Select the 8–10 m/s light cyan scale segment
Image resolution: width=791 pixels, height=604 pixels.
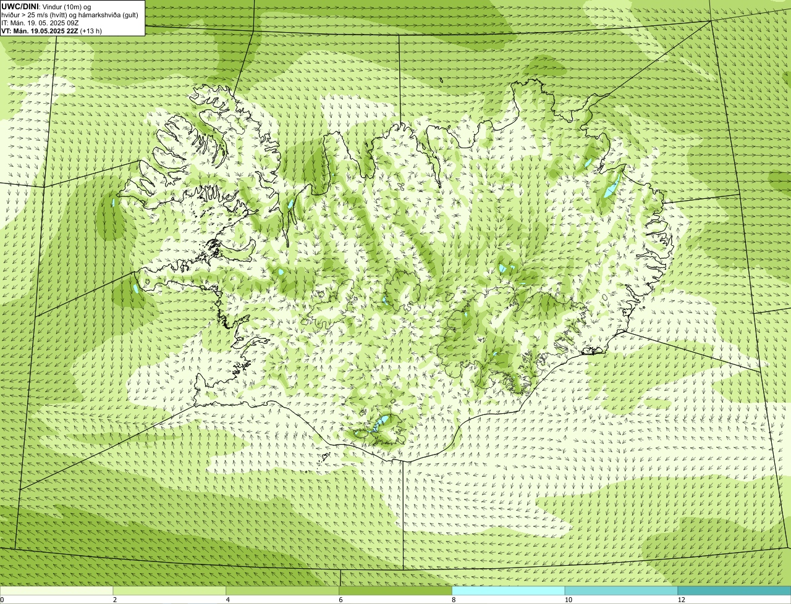pos(509,591)
